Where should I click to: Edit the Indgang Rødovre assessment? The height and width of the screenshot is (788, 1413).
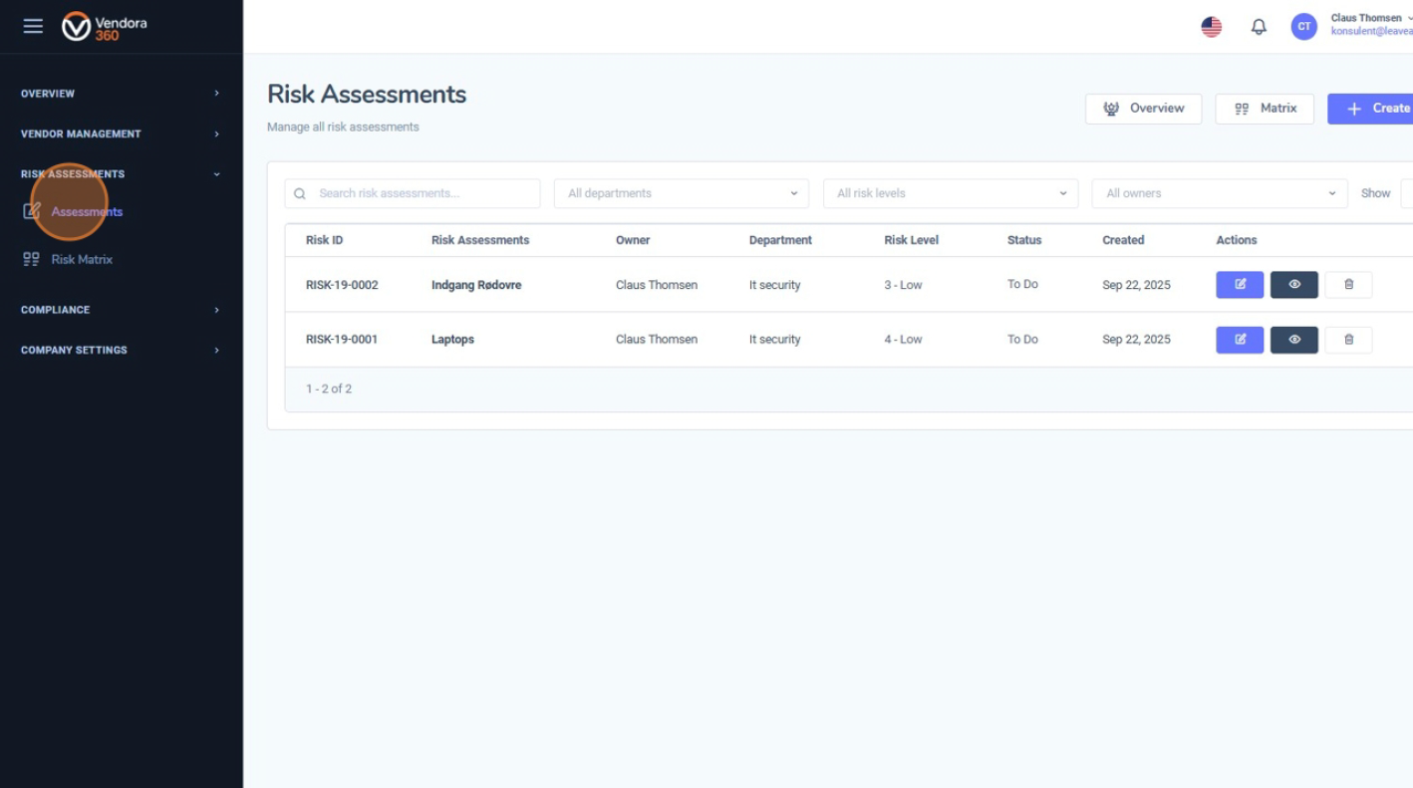tap(1239, 284)
